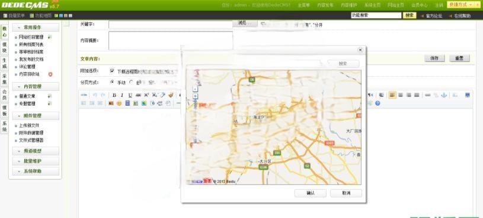Click the 确认 button in map dialog
Screen dimensions: 483x218
310,193
